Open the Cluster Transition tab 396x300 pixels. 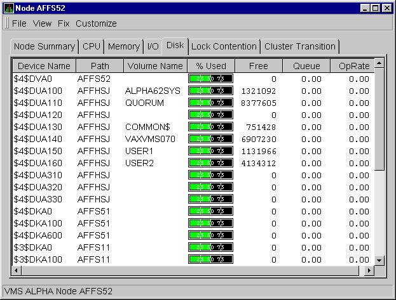[x=299, y=46]
